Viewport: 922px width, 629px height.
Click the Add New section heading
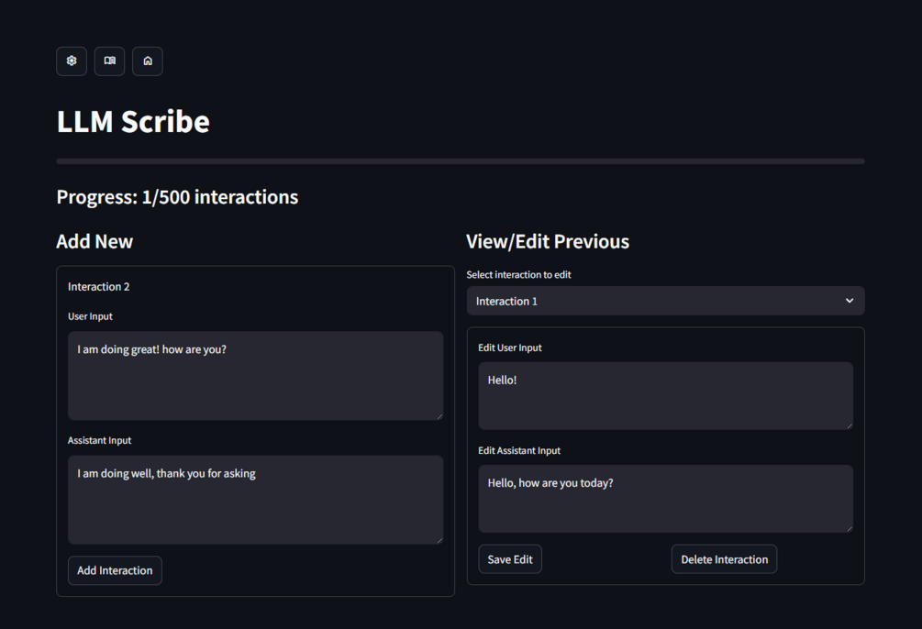[94, 241]
